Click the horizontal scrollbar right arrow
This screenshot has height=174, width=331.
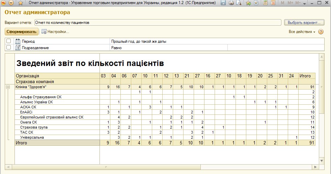pos(315,167)
